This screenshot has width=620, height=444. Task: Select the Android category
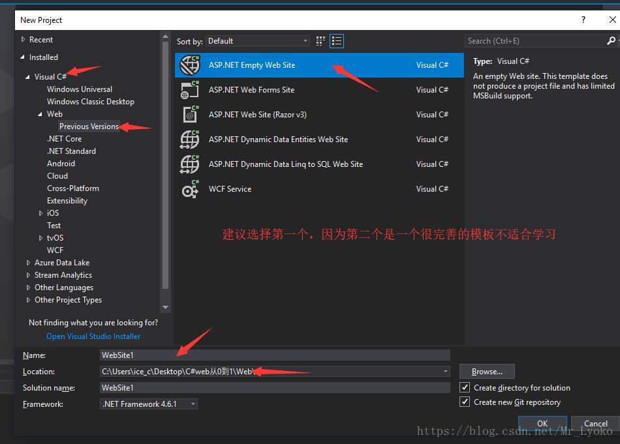point(61,164)
